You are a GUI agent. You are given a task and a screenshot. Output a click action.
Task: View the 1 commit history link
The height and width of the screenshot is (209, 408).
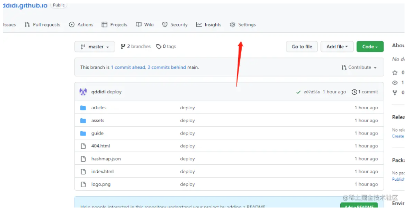click(x=365, y=92)
